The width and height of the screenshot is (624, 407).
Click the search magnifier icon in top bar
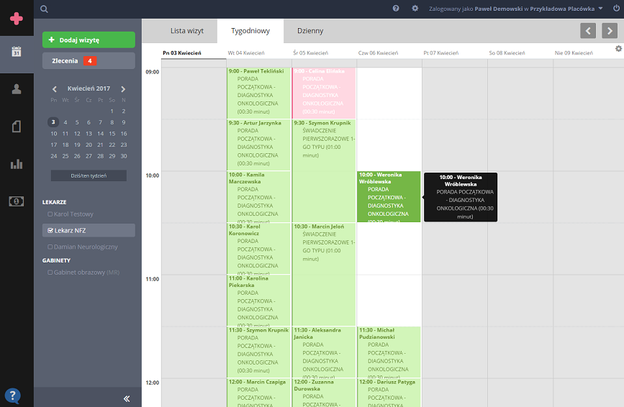(x=45, y=9)
